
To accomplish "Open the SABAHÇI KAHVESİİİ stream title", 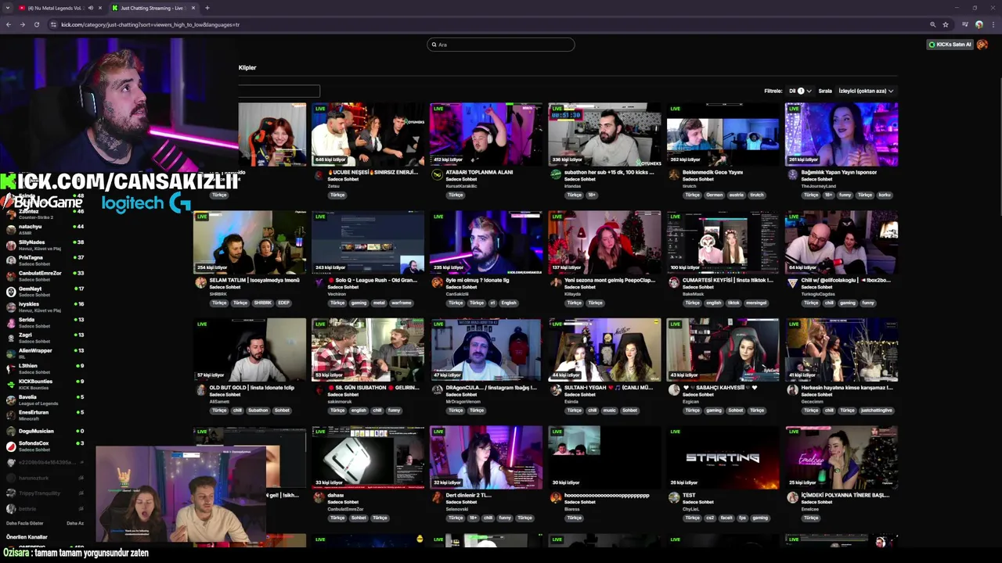I will 720,388.
